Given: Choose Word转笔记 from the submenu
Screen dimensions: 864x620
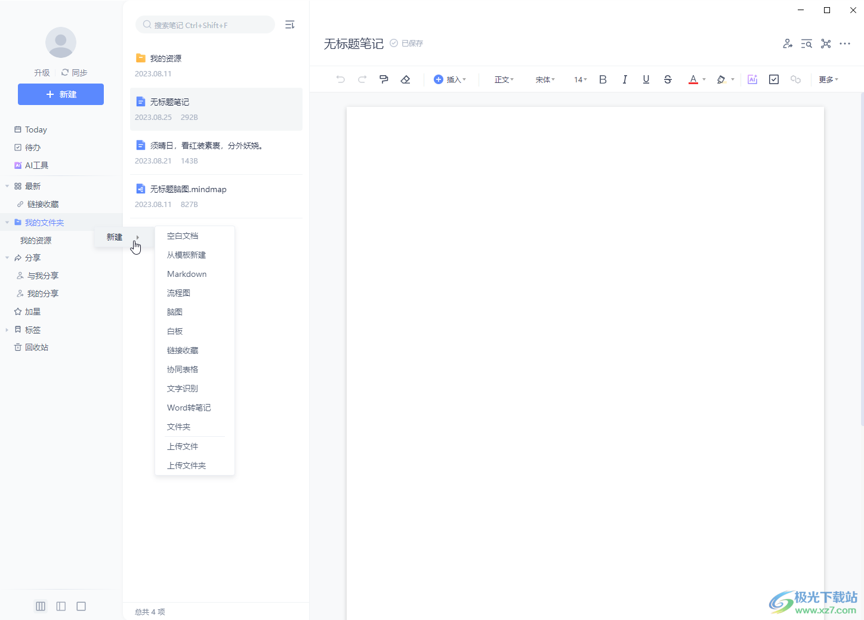Looking at the screenshot, I should coord(195,408).
